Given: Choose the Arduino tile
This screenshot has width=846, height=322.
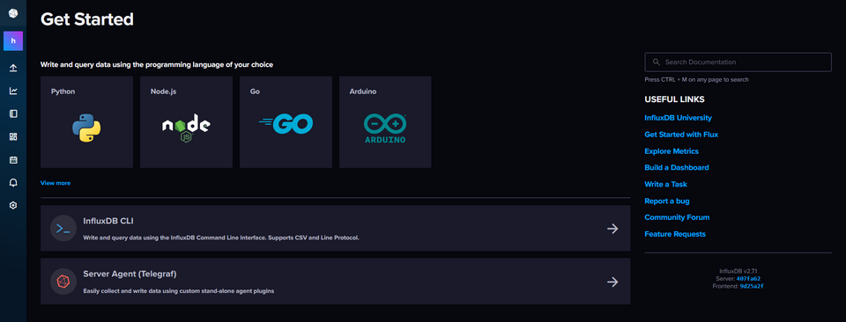Looking at the screenshot, I should 385,121.
